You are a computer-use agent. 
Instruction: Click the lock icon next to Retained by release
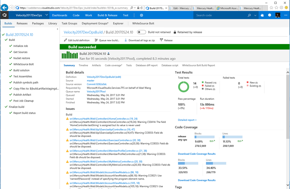pos(175,32)
